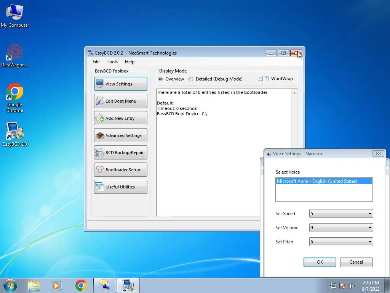The height and width of the screenshot is (293, 390).
Task: Click the View Settings toolbox button
Action: pyautogui.click(x=121, y=84)
